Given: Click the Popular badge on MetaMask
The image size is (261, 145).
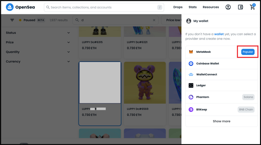Looking at the screenshot, I should coord(248,52).
